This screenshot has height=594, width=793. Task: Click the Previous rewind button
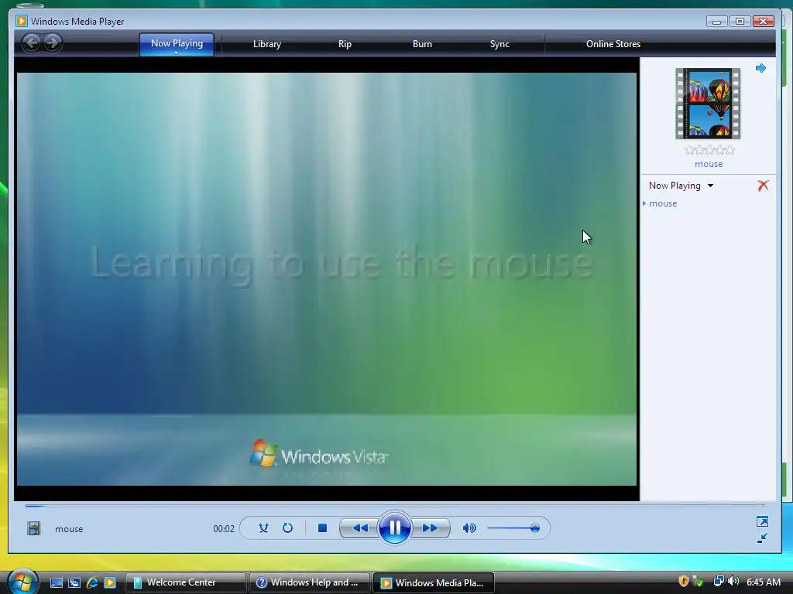[x=359, y=527]
